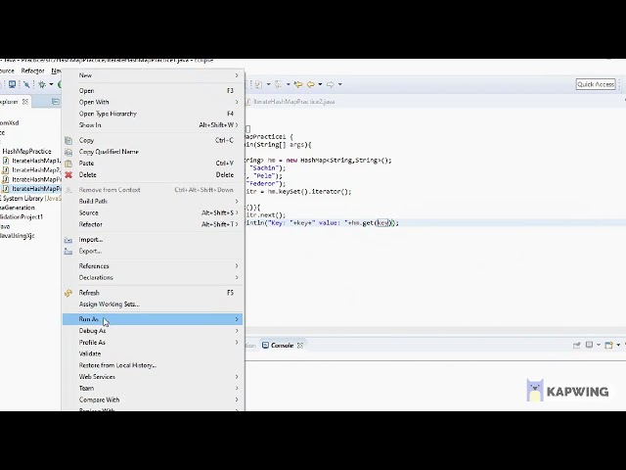Open Display Selected Console dropdown arrow
Viewport: 626px width, 470px height.
[599, 345]
